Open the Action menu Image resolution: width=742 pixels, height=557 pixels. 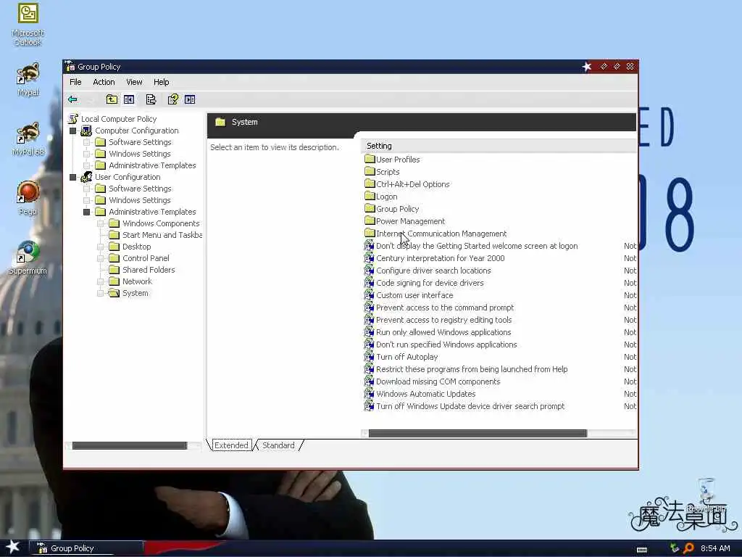point(104,82)
